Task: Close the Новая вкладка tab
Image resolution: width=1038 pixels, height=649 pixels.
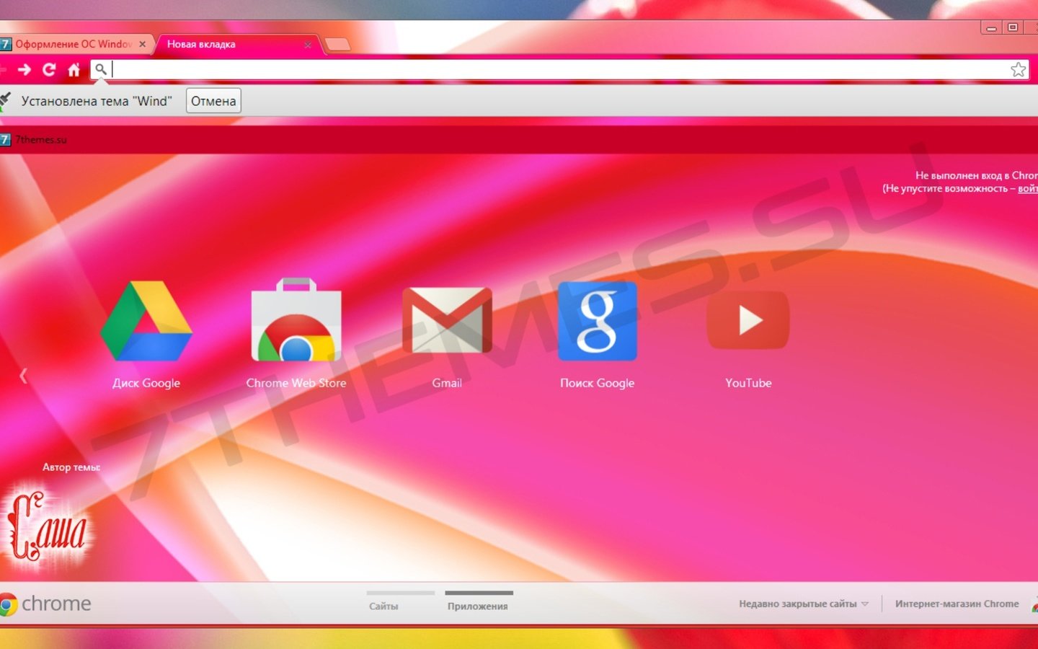Action: pyautogui.click(x=308, y=45)
